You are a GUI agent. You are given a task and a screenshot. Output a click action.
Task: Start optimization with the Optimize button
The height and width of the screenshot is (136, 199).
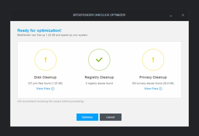point(87,117)
